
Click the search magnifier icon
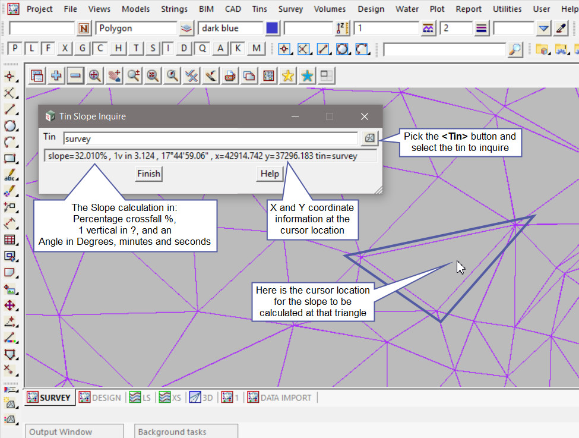tap(515, 49)
